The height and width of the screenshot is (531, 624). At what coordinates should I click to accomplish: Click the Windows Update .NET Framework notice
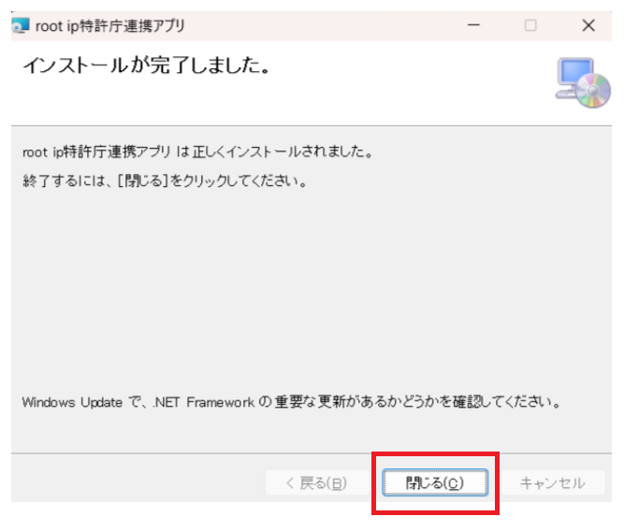291,402
